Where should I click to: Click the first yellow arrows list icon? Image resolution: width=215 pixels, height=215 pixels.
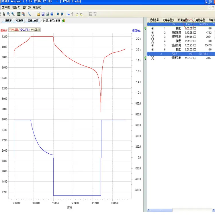click(x=77, y=14)
